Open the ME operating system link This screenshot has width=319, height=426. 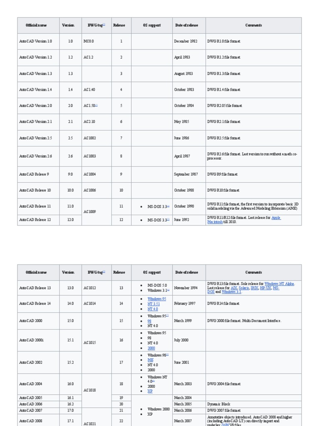[x=150, y=360]
